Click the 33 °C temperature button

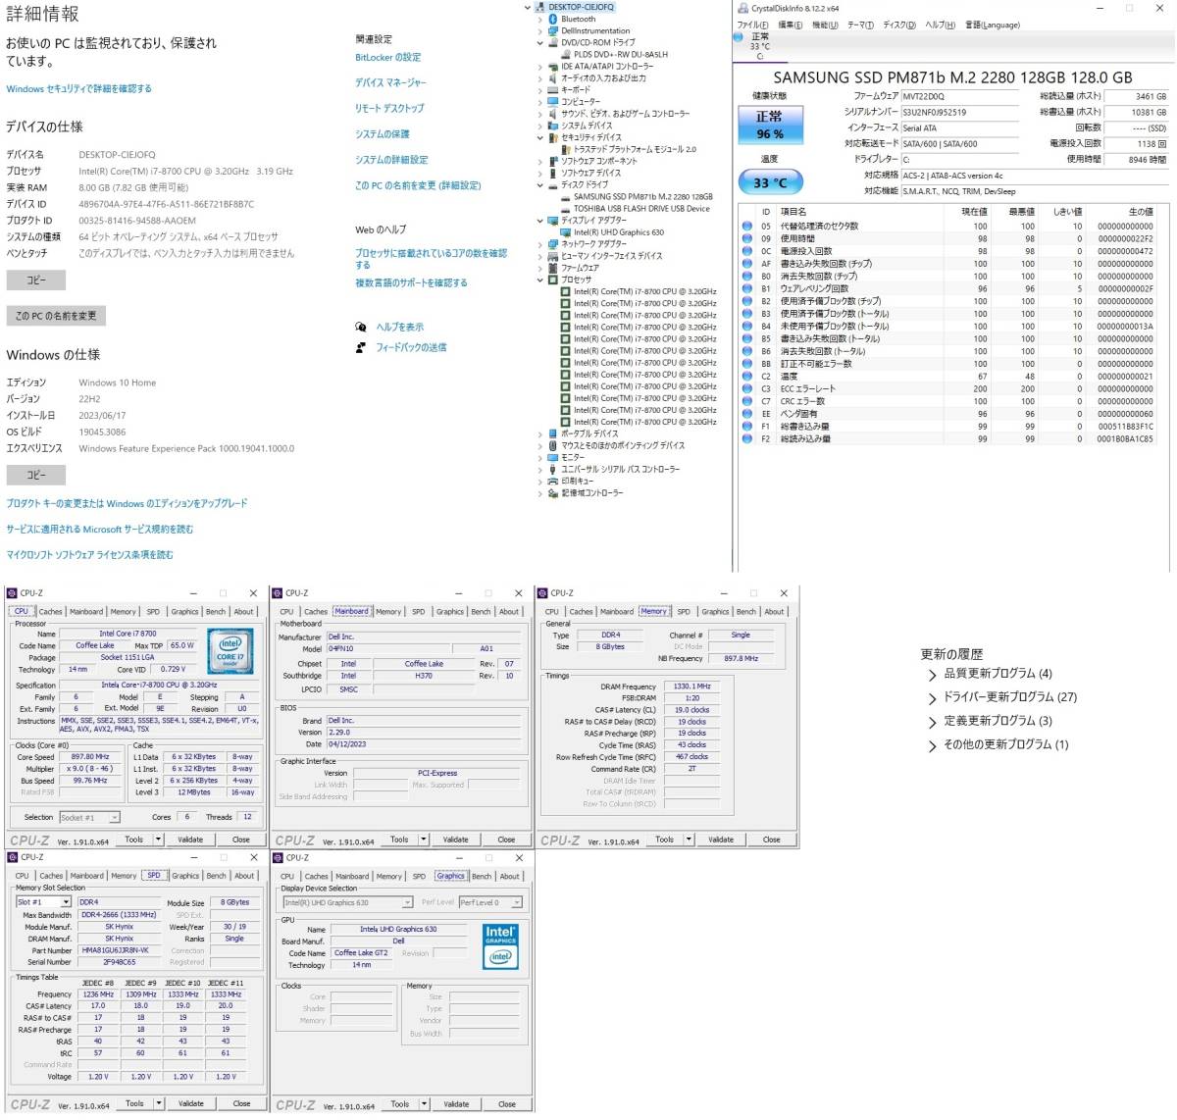770,182
